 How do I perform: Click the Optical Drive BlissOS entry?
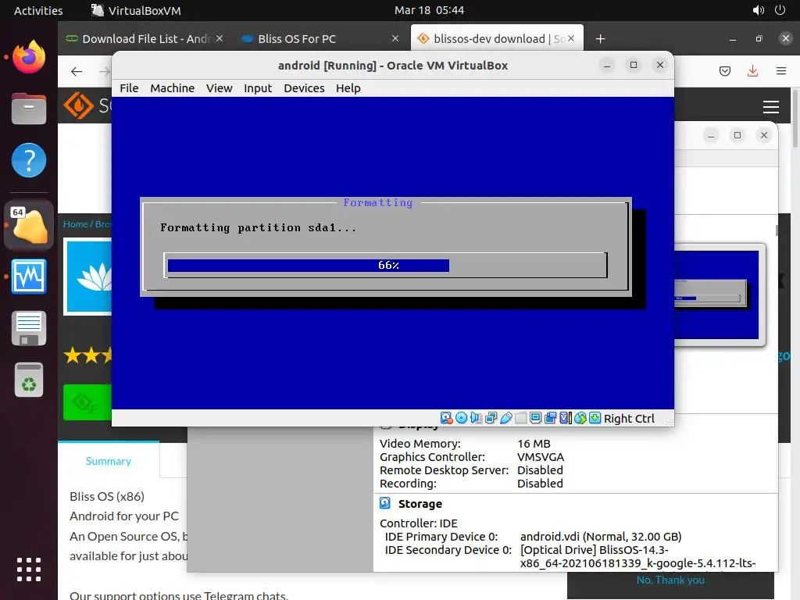coord(637,556)
